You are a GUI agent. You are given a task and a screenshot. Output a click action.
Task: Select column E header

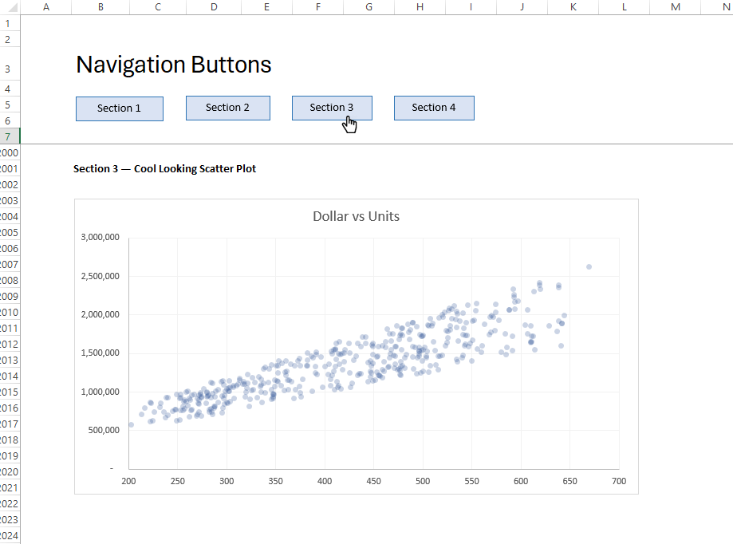[266, 6]
